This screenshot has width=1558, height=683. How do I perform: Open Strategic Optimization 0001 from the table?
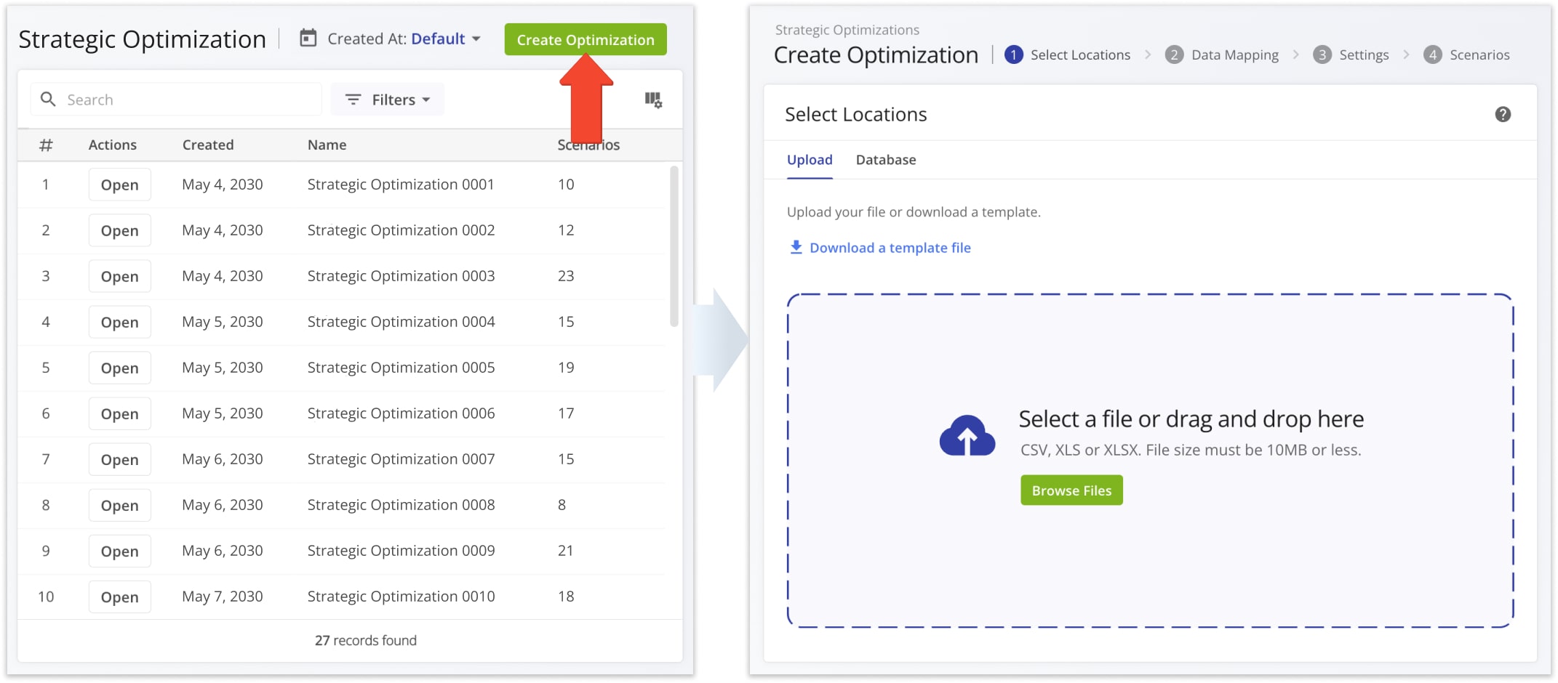(x=119, y=184)
